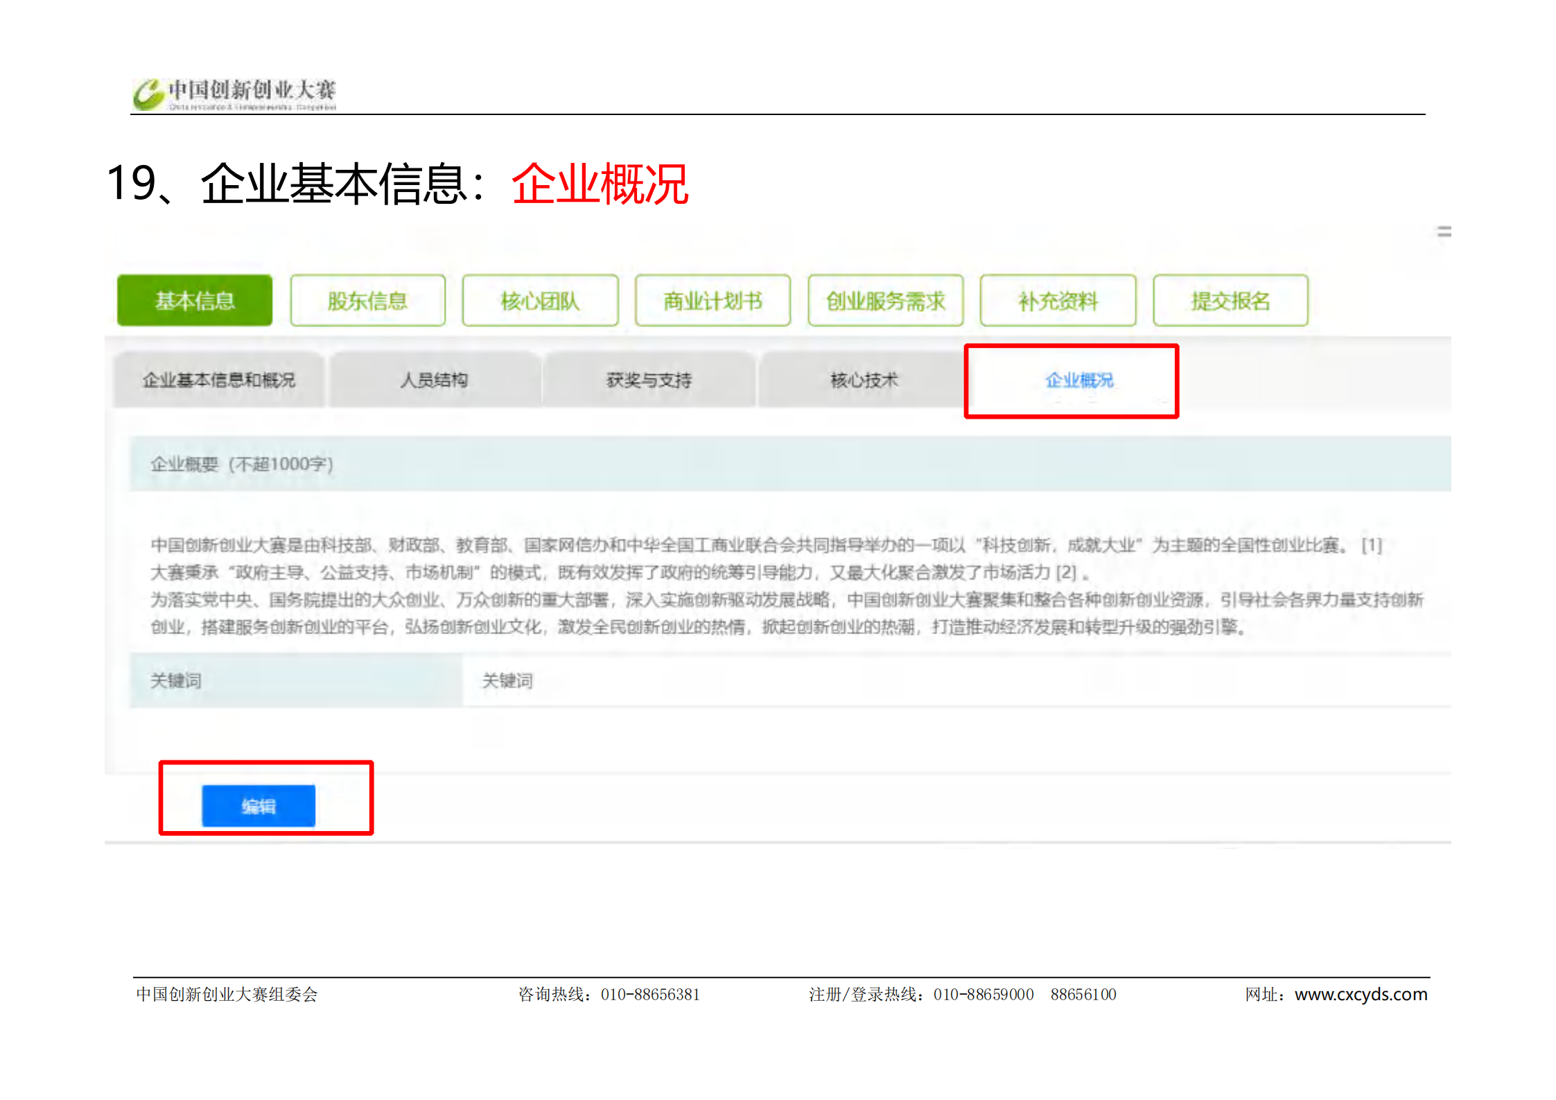Select the 获奖与支持 sub-tab
The width and height of the screenshot is (1556, 1100).
pos(649,380)
